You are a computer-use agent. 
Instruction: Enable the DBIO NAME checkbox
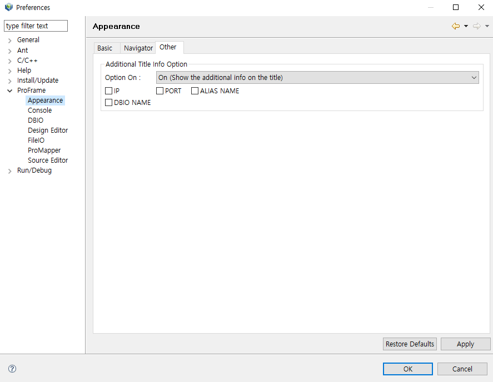(x=108, y=102)
